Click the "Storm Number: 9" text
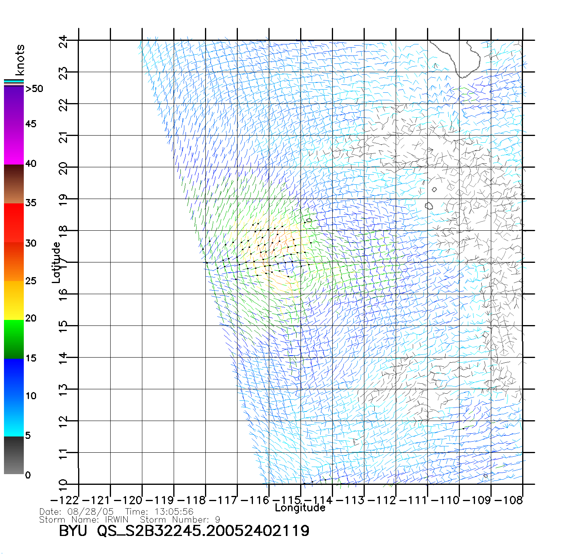 [180, 520]
